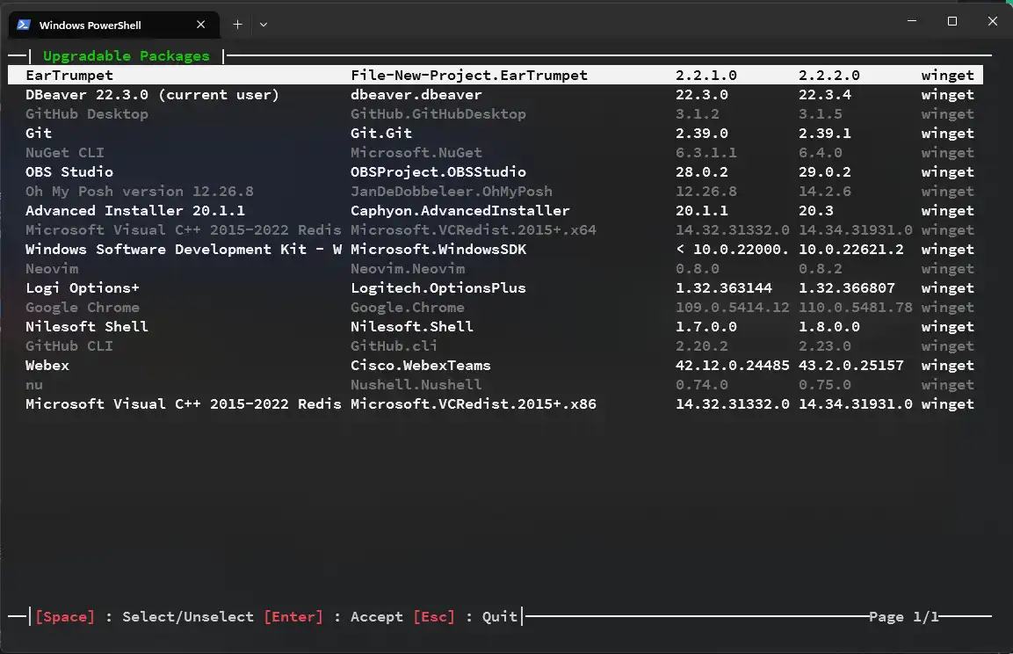1013x654 pixels.
Task: Click package ID Neovim.Neovim
Action: [408, 269]
